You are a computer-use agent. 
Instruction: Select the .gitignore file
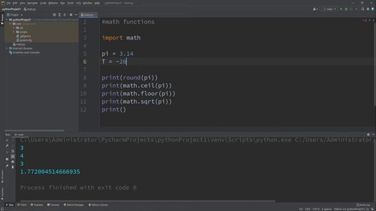pos(23,36)
